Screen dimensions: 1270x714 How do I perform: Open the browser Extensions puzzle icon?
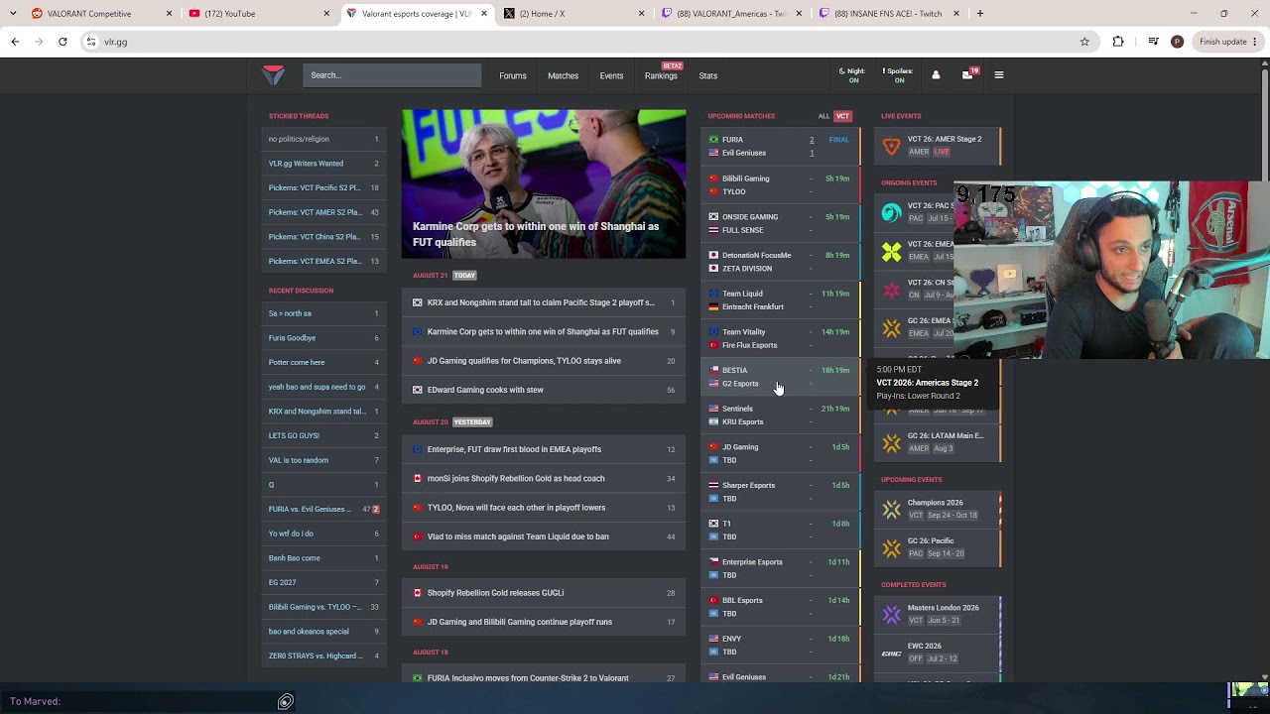pos(1118,42)
